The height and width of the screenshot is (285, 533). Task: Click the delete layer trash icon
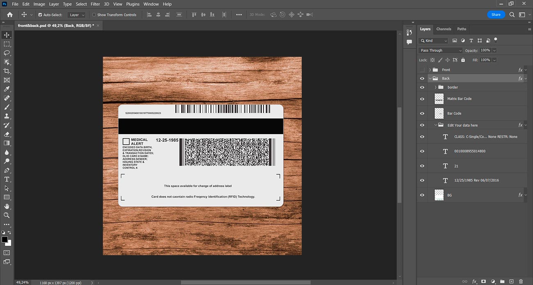(521, 281)
